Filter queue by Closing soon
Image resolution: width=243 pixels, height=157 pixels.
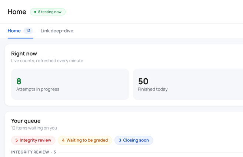(x=134, y=140)
